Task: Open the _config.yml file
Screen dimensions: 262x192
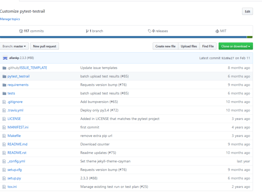Action: point(16,161)
